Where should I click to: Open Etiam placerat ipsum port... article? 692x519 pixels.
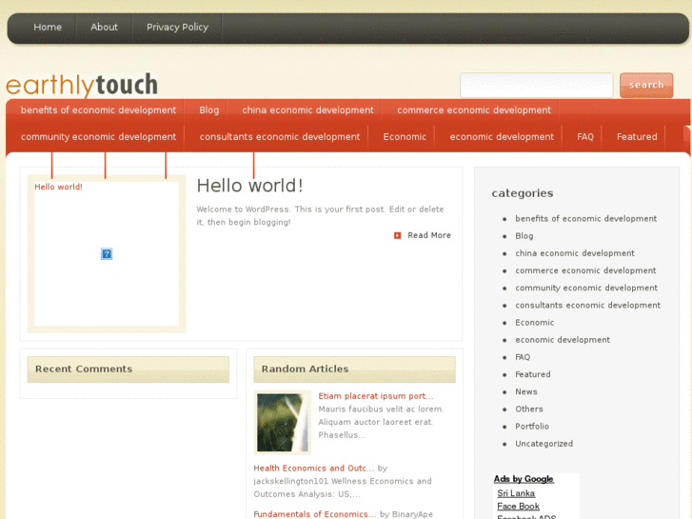pos(376,396)
